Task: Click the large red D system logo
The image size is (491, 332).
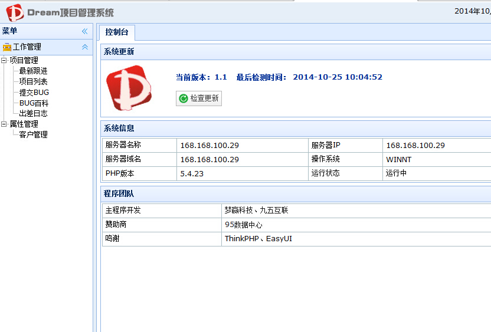Action: pos(129,87)
